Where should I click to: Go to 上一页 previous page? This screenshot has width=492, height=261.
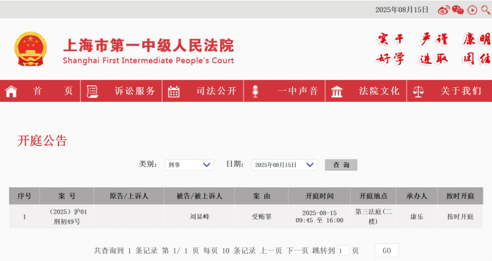tap(271, 251)
